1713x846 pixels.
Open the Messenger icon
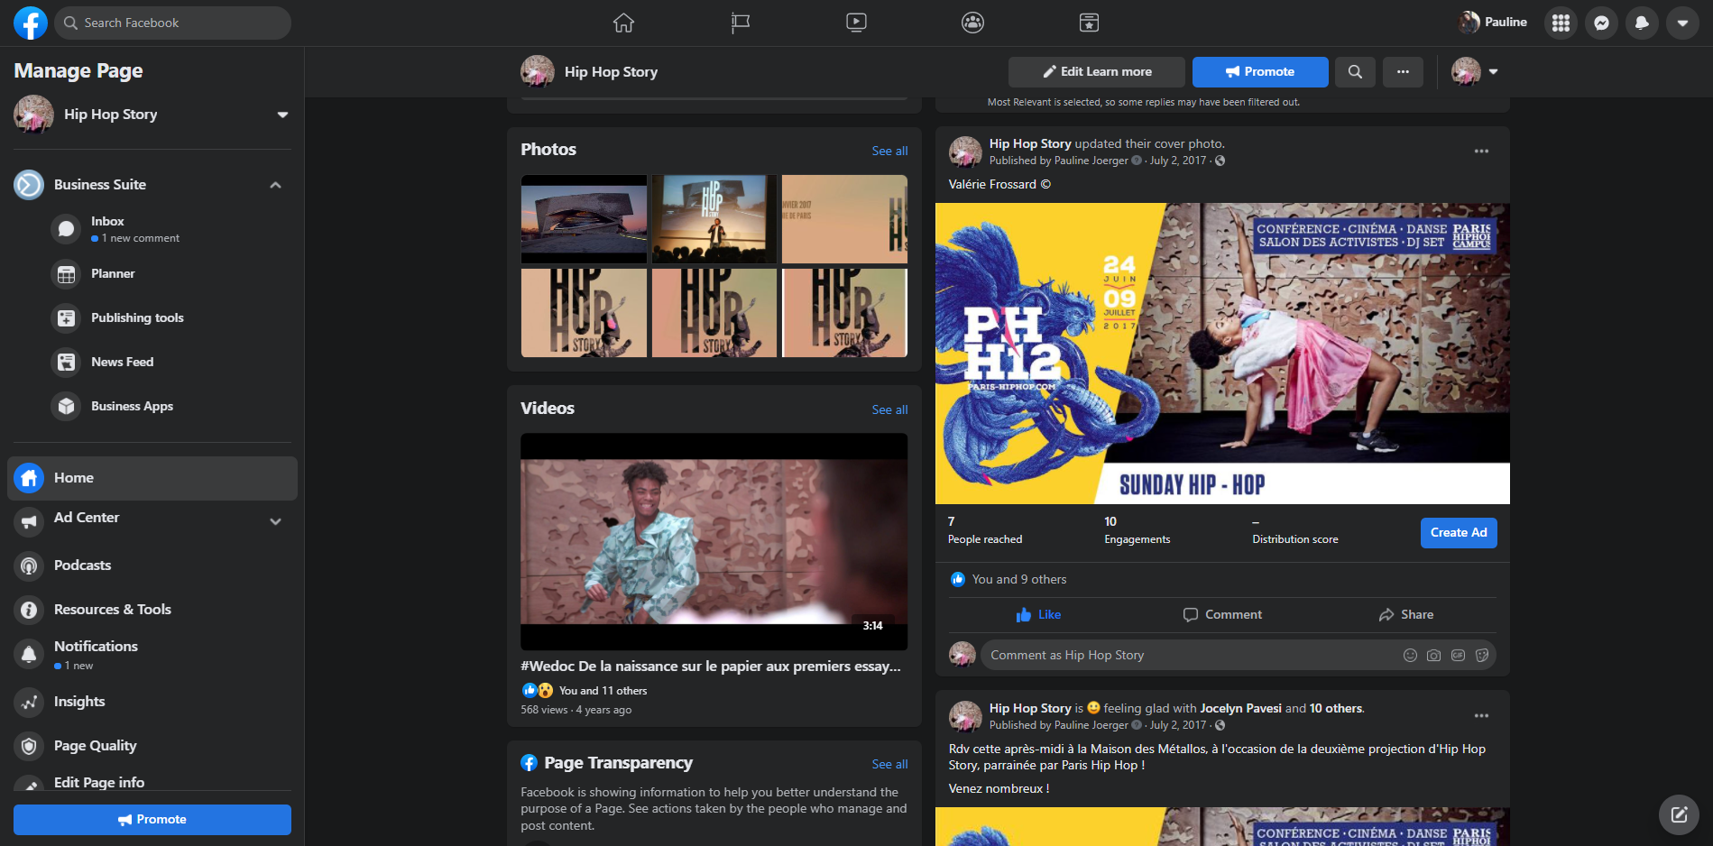tap(1601, 23)
